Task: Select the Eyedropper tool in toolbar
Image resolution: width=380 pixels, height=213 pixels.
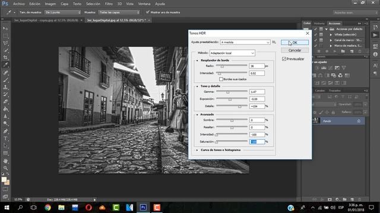Action: (x=5, y=64)
